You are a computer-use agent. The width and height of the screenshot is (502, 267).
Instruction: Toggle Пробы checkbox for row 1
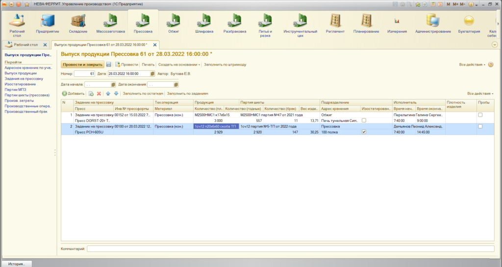[x=480, y=115]
